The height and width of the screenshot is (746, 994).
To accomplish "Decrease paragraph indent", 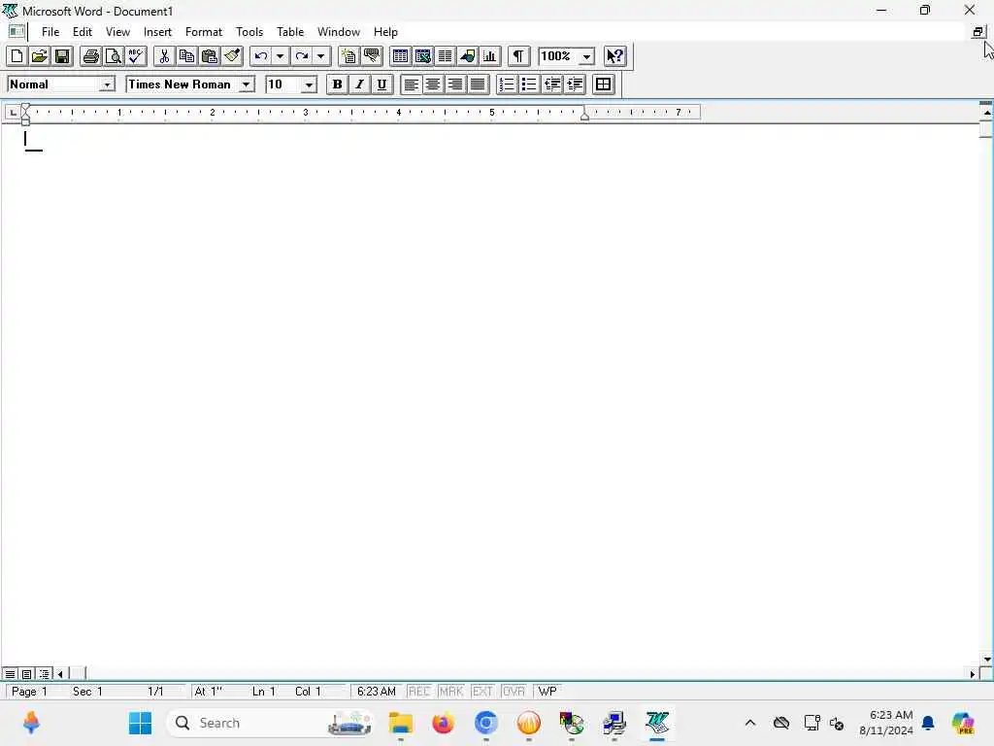I will coord(552,85).
